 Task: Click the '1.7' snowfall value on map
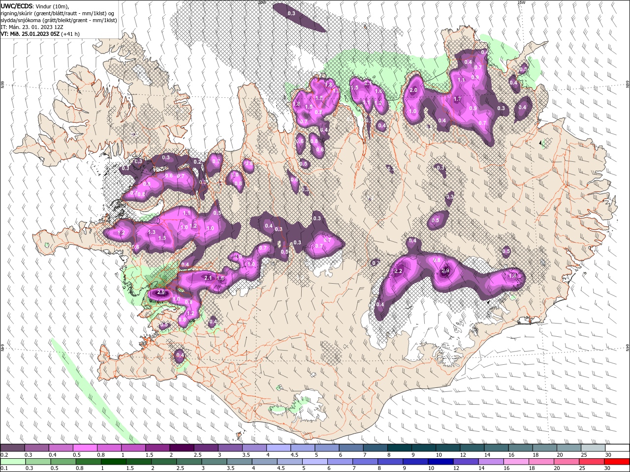click(x=457, y=99)
